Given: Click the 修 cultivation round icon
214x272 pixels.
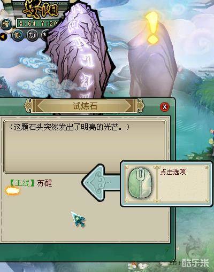Looking at the screenshot, I should (x=18, y=35).
